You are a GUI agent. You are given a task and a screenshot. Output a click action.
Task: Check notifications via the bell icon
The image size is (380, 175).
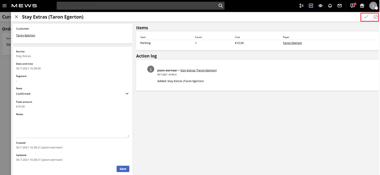[330, 6]
